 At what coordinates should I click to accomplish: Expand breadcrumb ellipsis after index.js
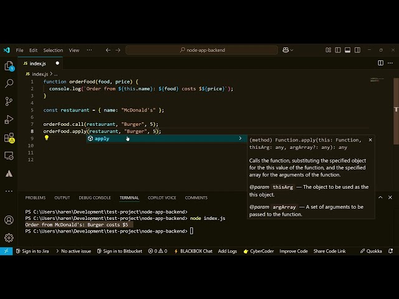coord(55,74)
